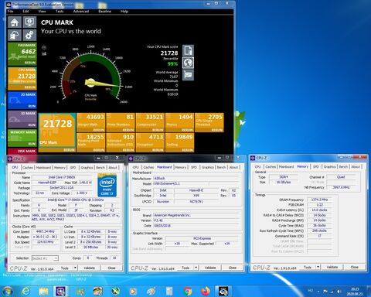Rerun the Sorting 19849 test
The image size is (371, 297).
point(187,150)
